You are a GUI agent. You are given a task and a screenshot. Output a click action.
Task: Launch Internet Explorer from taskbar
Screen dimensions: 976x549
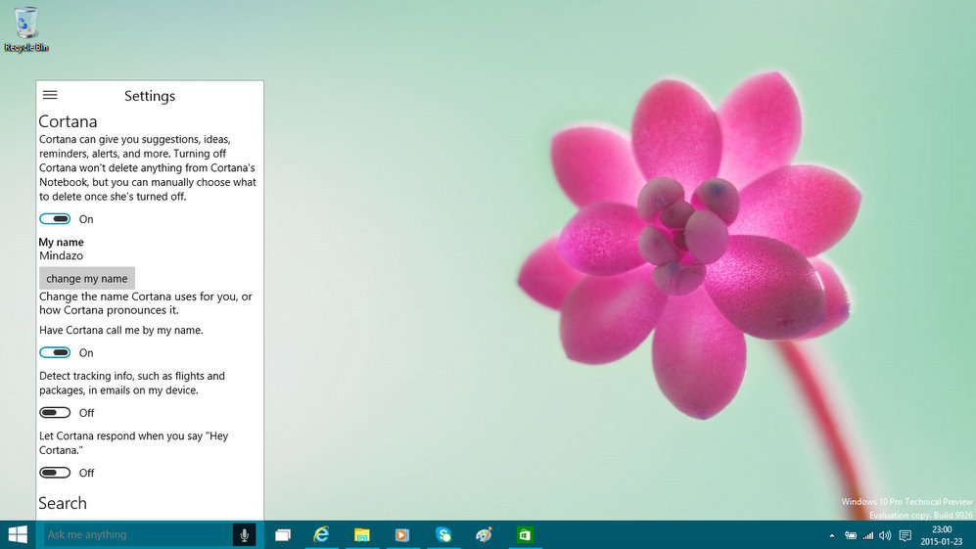pyautogui.click(x=321, y=535)
